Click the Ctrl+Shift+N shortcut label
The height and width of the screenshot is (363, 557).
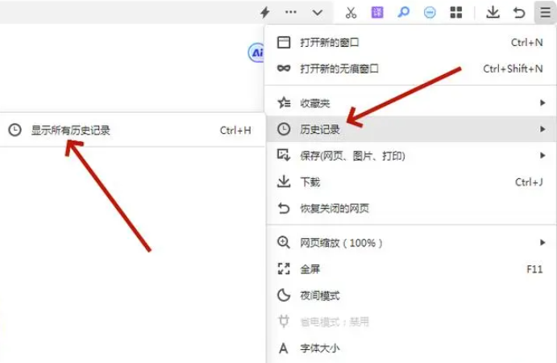tap(513, 69)
